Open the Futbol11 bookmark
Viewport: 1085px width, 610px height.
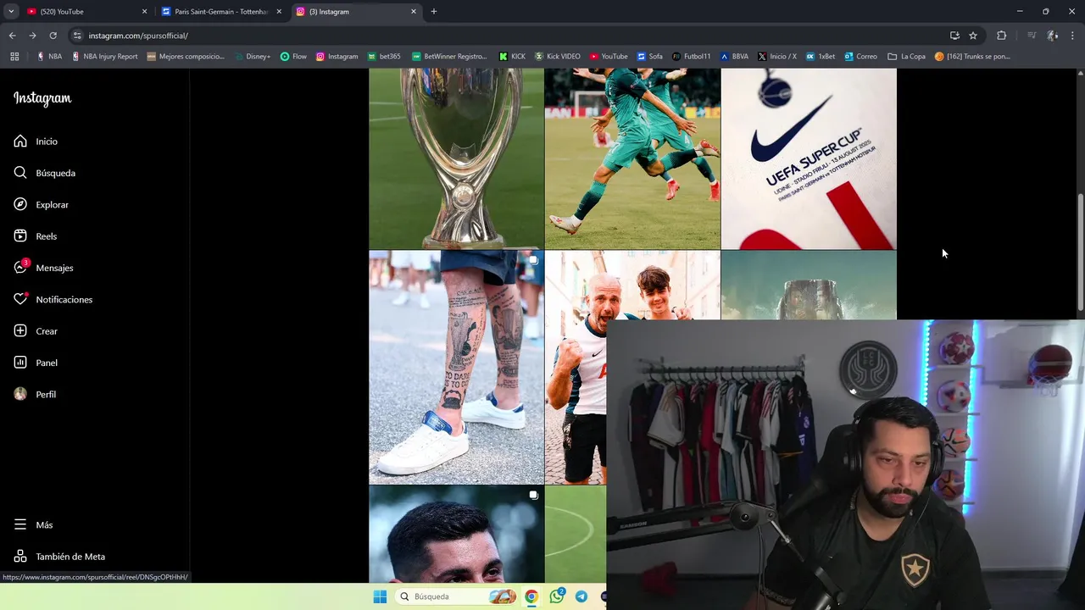[x=691, y=57]
